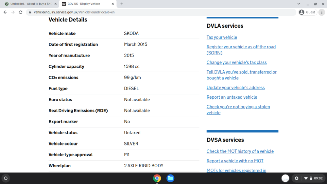
Task: Click the Wi-Fi status icon
Action: click(x=306, y=178)
